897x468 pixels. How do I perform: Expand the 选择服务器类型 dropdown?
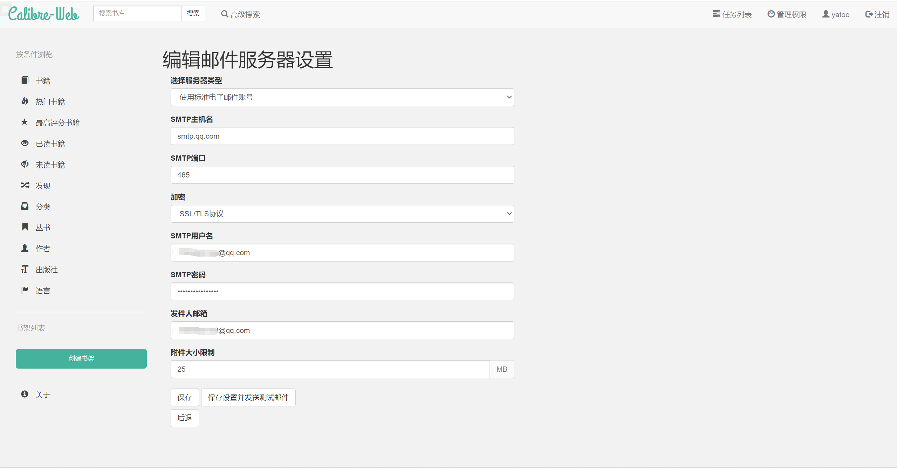[342, 97]
